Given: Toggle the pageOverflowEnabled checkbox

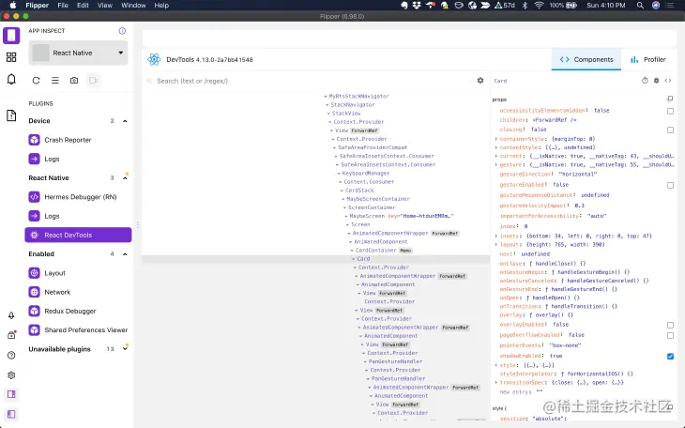Looking at the screenshot, I should coord(670,335).
